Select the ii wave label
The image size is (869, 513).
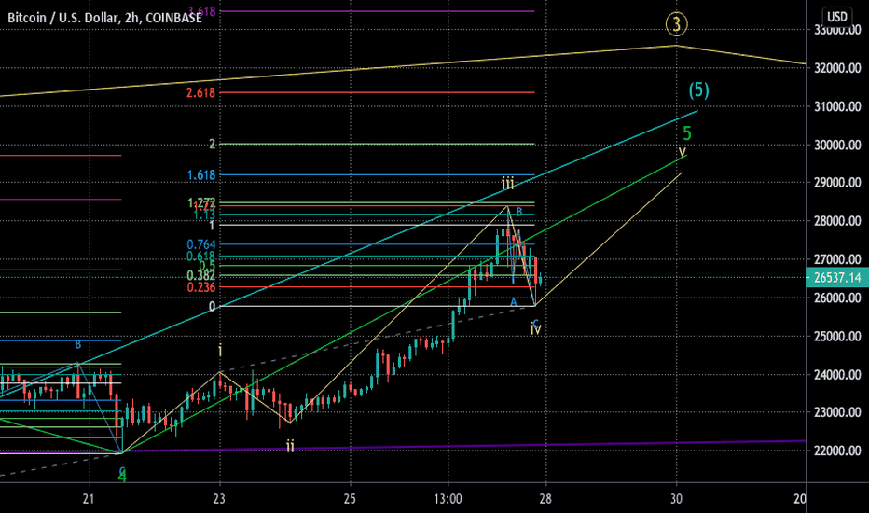(290, 446)
